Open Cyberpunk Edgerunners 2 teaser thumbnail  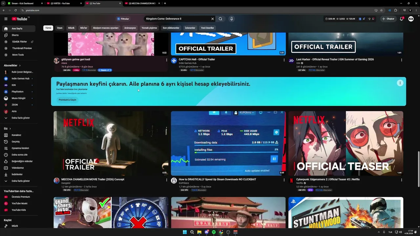coord(346,143)
